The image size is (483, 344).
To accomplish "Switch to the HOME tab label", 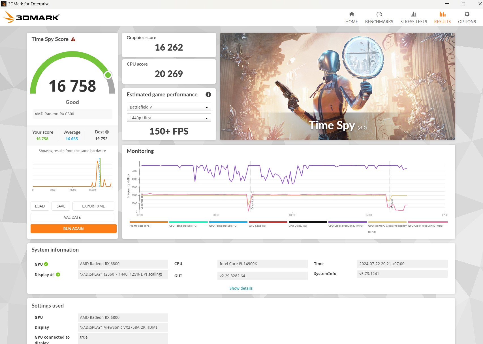I will click(351, 22).
